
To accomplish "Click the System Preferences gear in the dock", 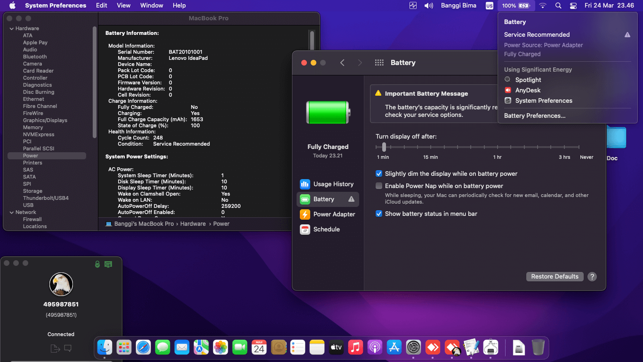I will pos(413,348).
